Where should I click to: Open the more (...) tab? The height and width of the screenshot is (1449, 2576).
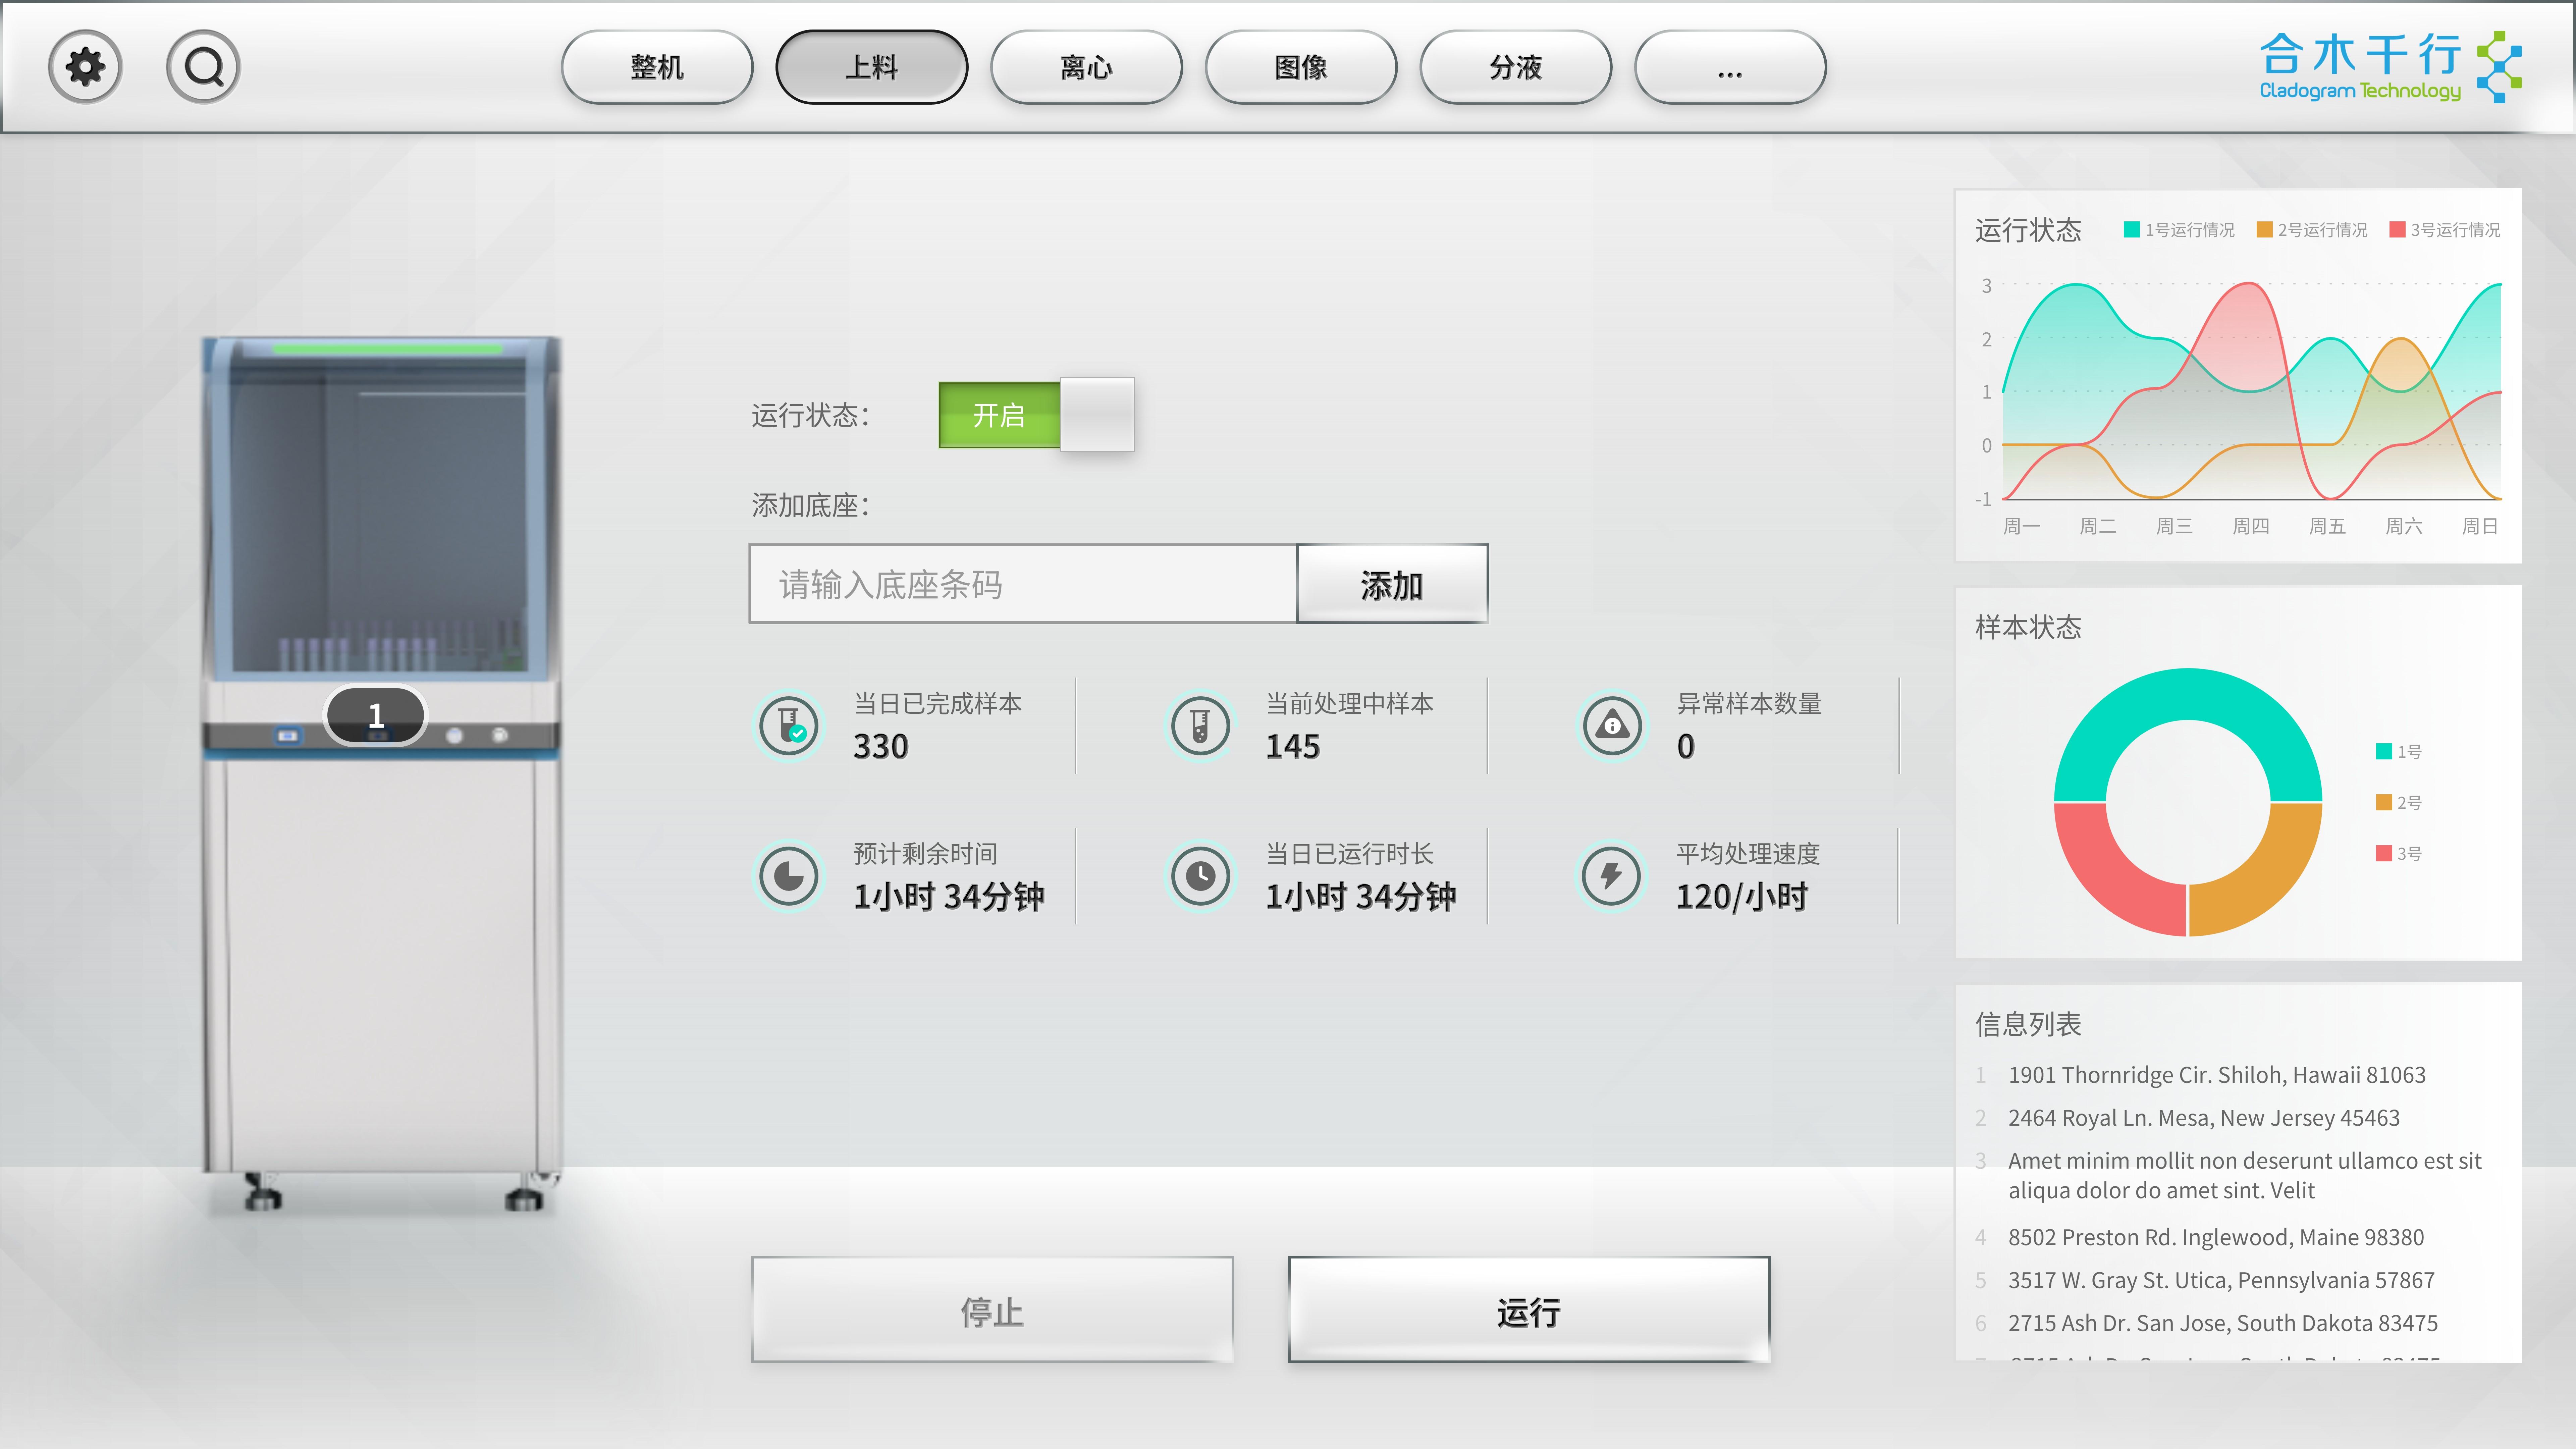coord(1730,67)
